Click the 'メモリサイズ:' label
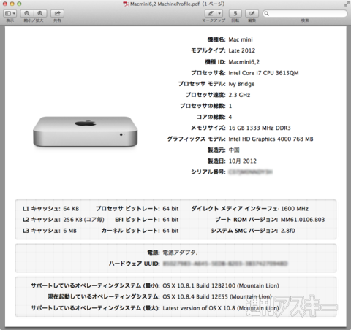The image size is (351, 330). 208,128
